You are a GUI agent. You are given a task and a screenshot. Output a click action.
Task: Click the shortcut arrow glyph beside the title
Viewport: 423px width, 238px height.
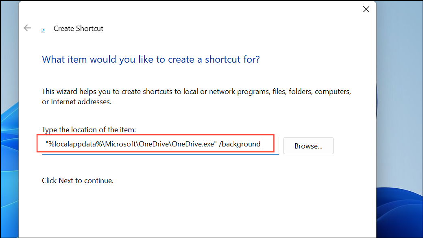click(44, 30)
